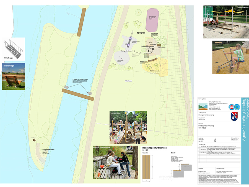Click the DI Kumpfmüller landscape logo
Image resolution: width=249 pixels, height=187 pixels.
[203, 106]
